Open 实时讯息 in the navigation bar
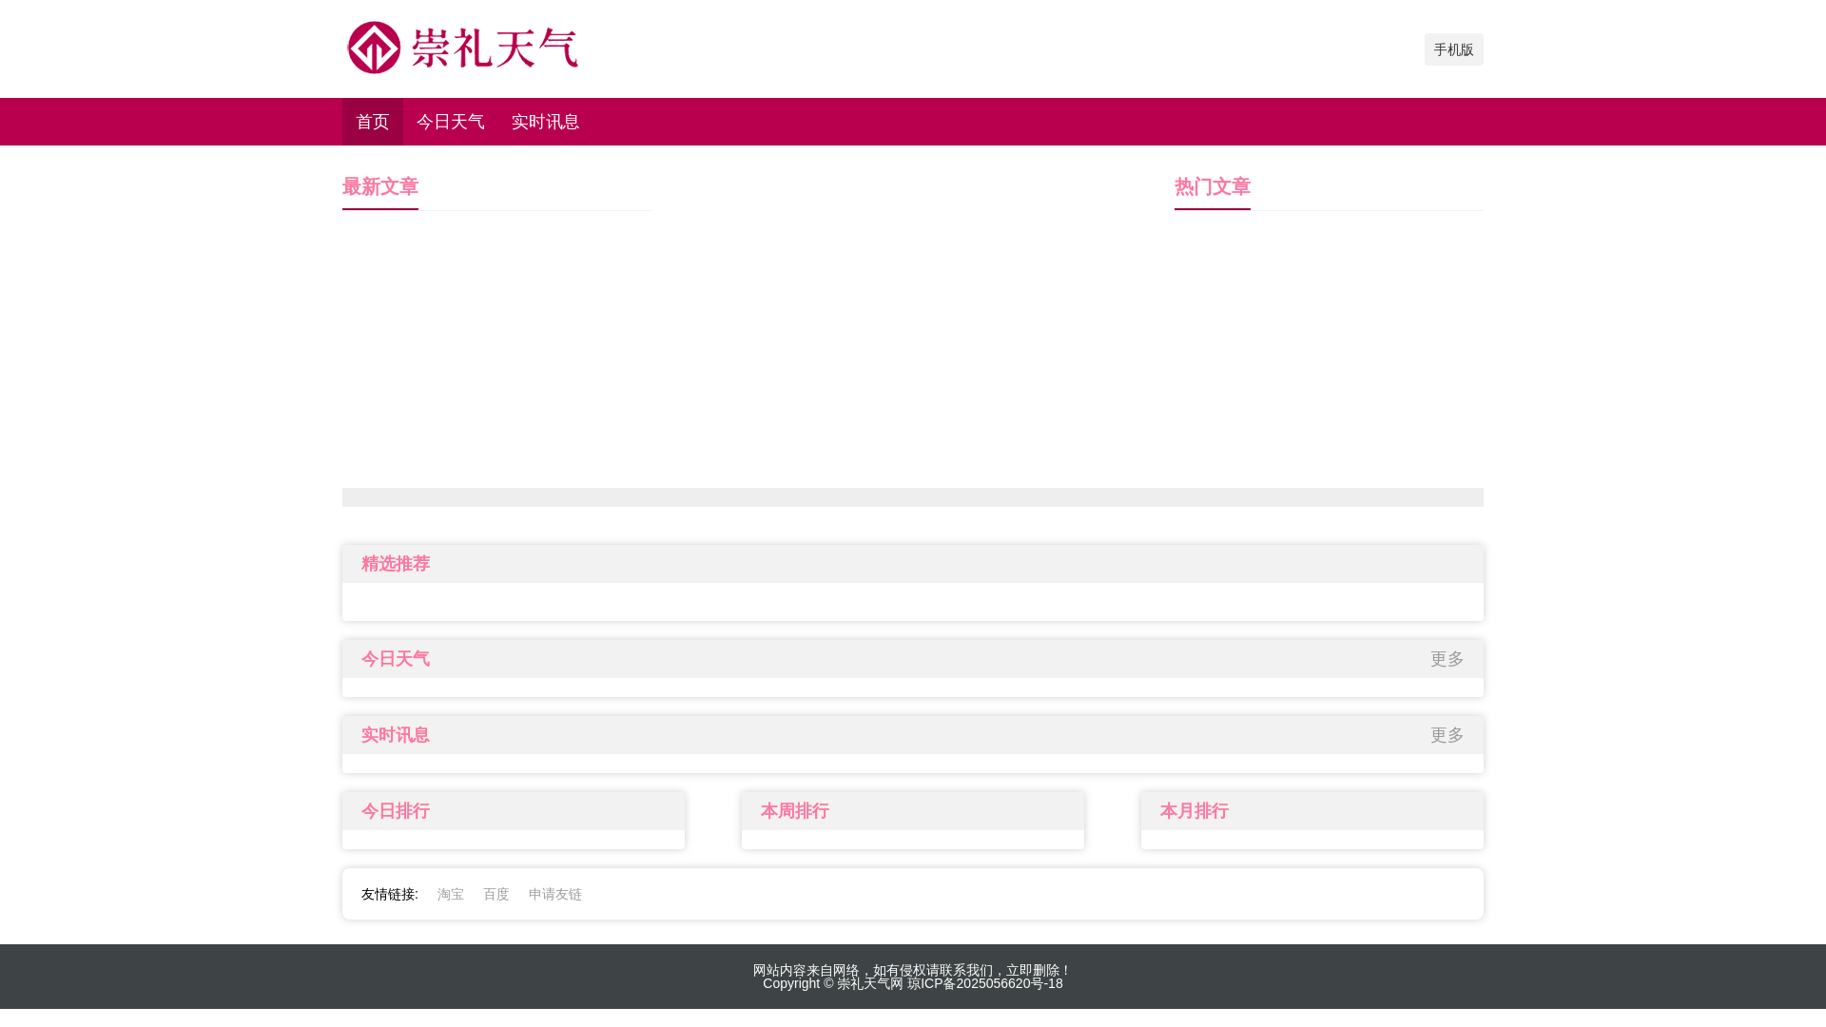This screenshot has width=1826, height=1027. pos(546,122)
